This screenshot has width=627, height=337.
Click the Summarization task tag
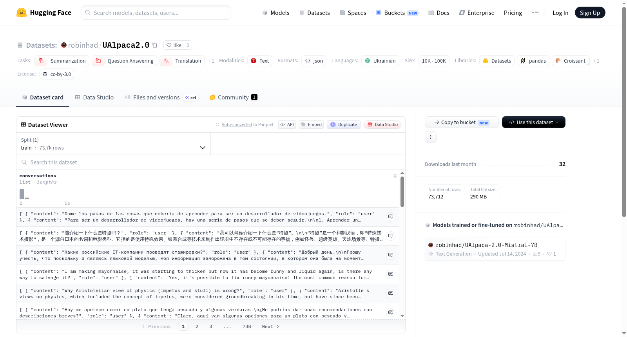pos(62,61)
